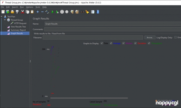Click the Help question mark icon

98,12
